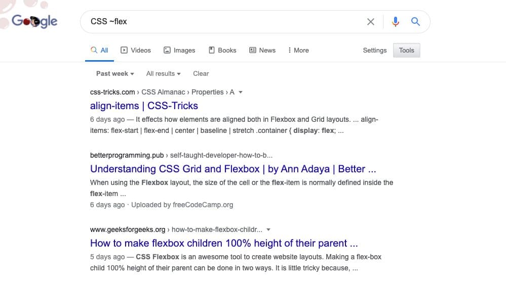Switch to the Images tab

(179, 50)
